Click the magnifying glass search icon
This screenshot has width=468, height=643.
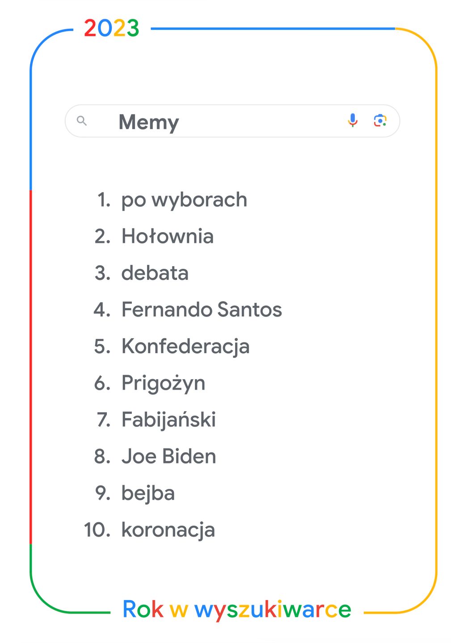(x=82, y=121)
